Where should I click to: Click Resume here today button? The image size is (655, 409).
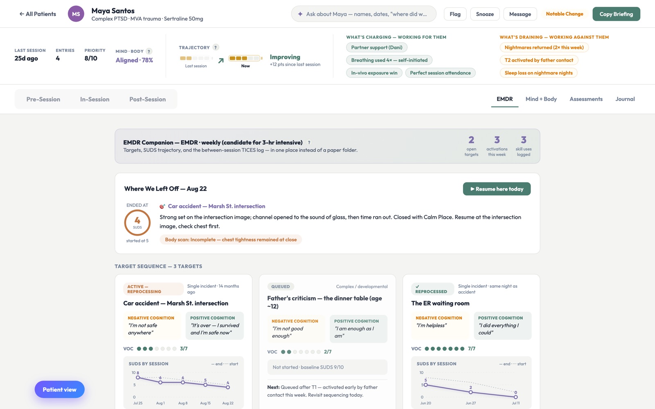coord(497,189)
